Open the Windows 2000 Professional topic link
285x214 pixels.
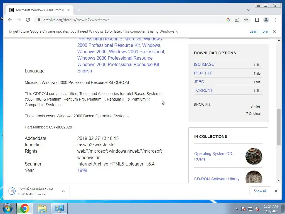136,52
